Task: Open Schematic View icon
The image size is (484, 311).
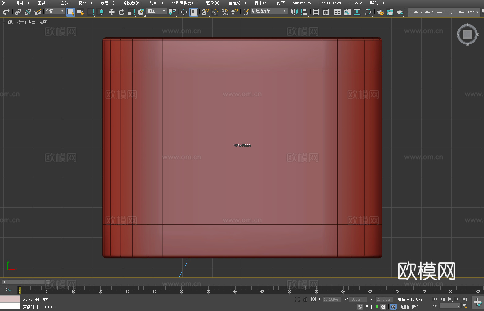Action: pyautogui.click(x=357, y=12)
